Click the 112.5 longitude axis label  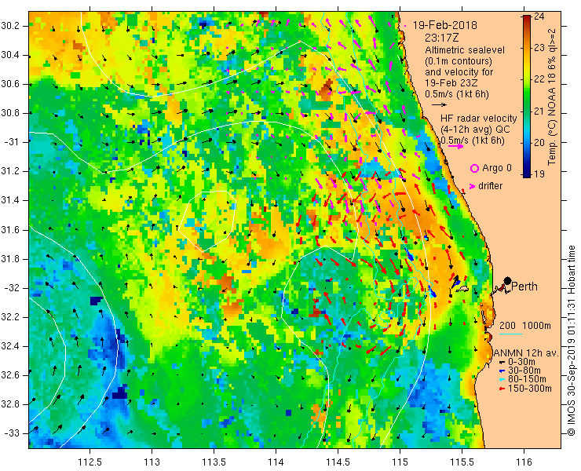click(90, 462)
